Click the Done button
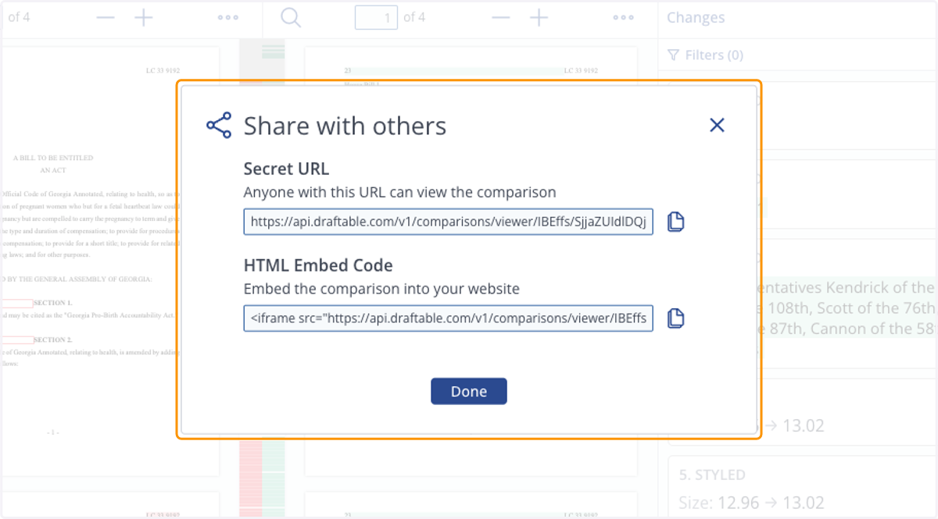 pos(469,391)
